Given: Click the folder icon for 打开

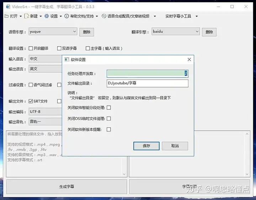Looking at the screenshot, I should click(6, 16).
